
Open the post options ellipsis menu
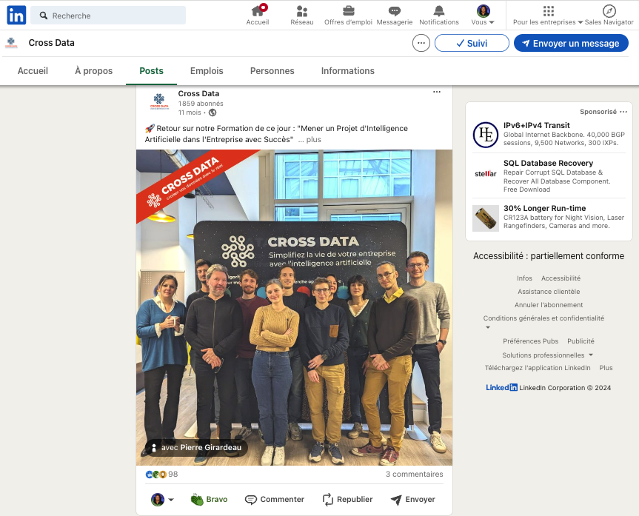[436, 92]
